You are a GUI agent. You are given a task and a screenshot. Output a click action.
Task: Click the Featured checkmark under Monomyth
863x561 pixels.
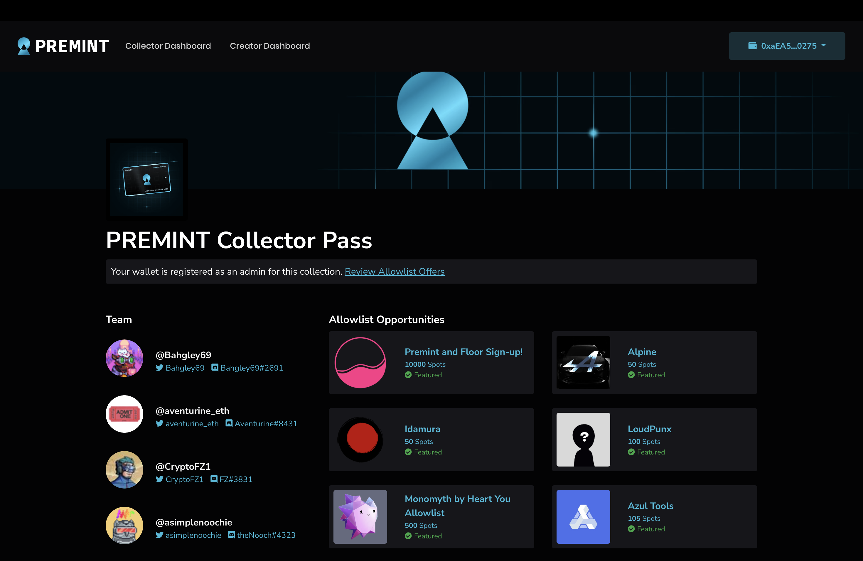coord(408,536)
